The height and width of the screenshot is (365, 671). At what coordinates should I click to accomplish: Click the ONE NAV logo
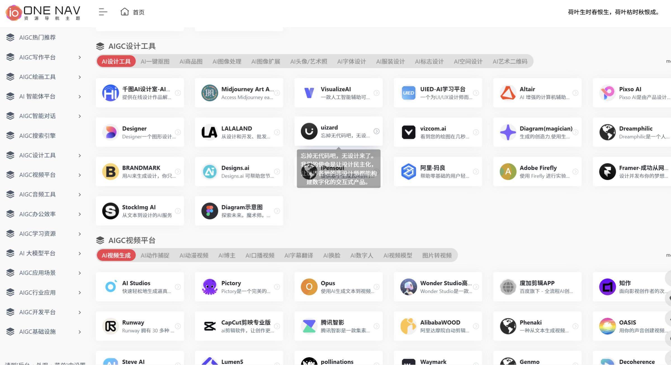click(43, 13)
